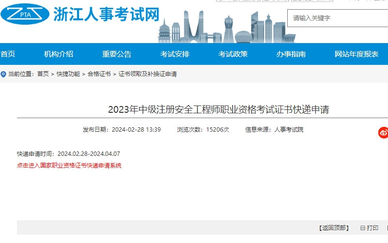The image size is (388, 243).
Task: Open the 机构介绍 navigation tab
Action: coord(59,54)
